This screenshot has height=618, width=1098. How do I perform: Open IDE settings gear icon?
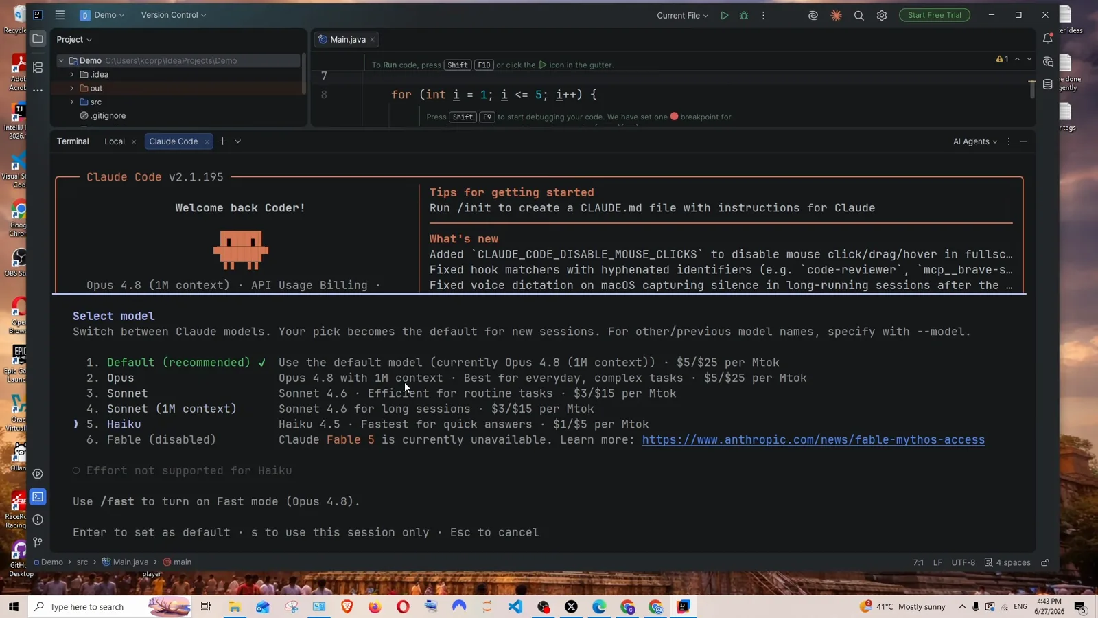point(882,15)
